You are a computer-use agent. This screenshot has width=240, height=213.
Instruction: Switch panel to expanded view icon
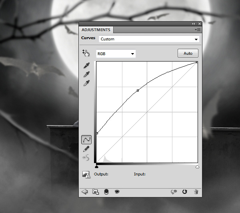(x=96, y=192)
